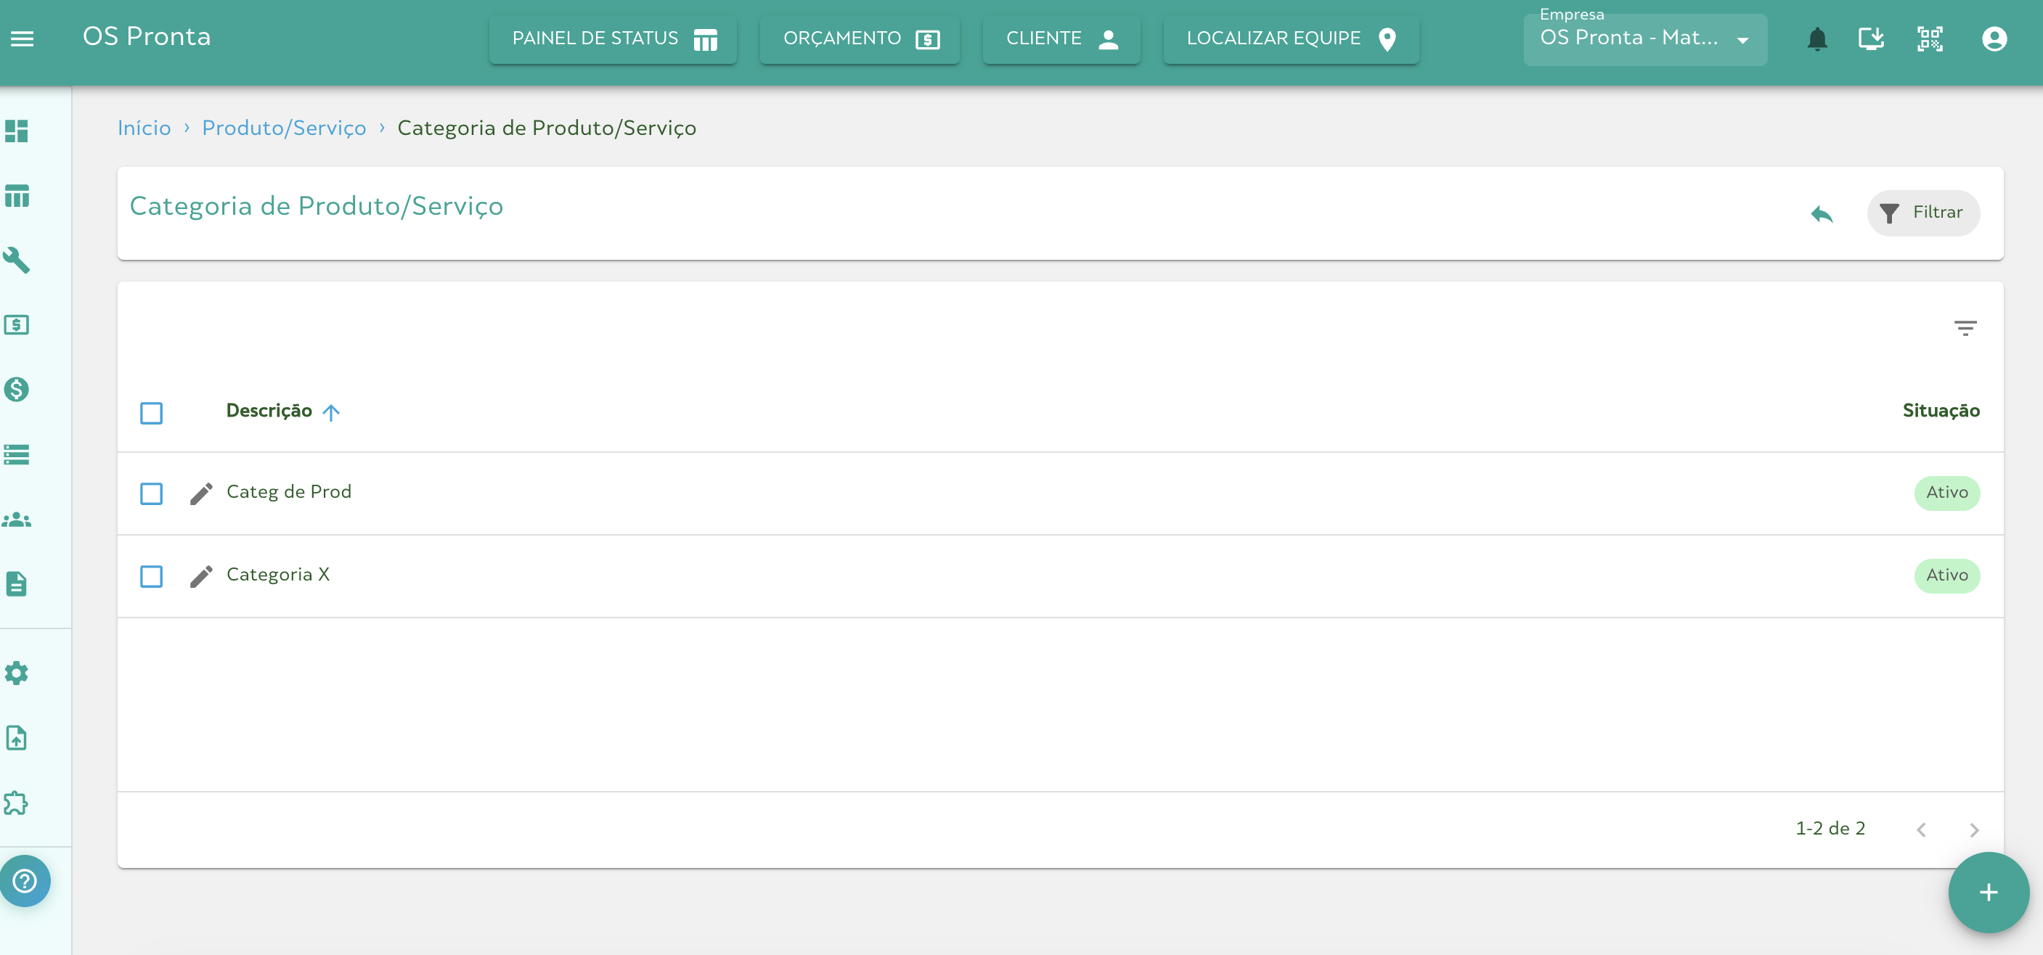Check the Categoria X row checkbox
The image size is (2043, 955).
(x=151, y=575)
